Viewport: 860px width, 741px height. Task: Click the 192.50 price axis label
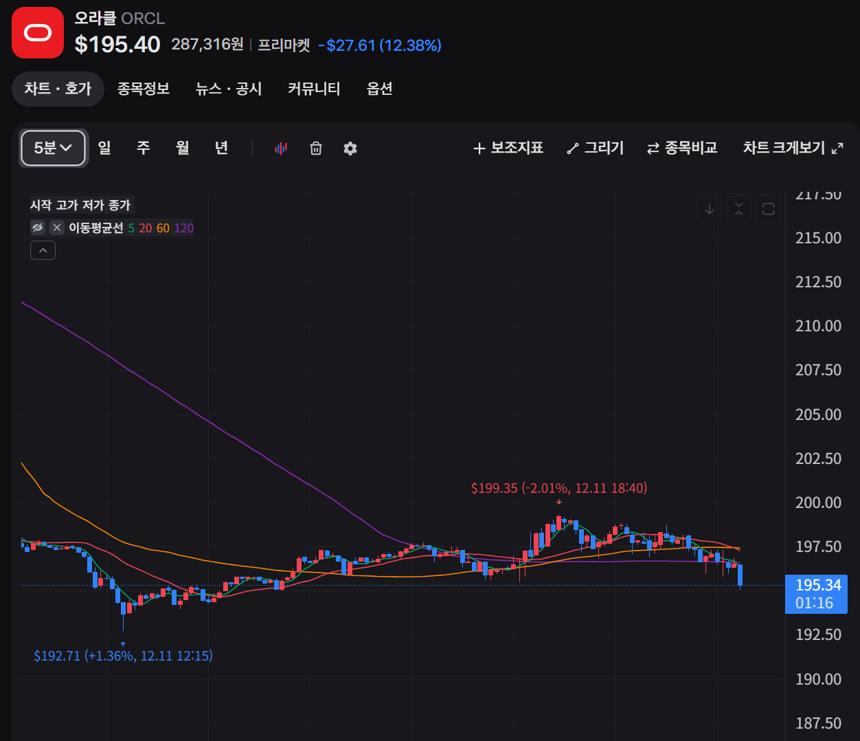pyautogui.click(x=818, y=634)
